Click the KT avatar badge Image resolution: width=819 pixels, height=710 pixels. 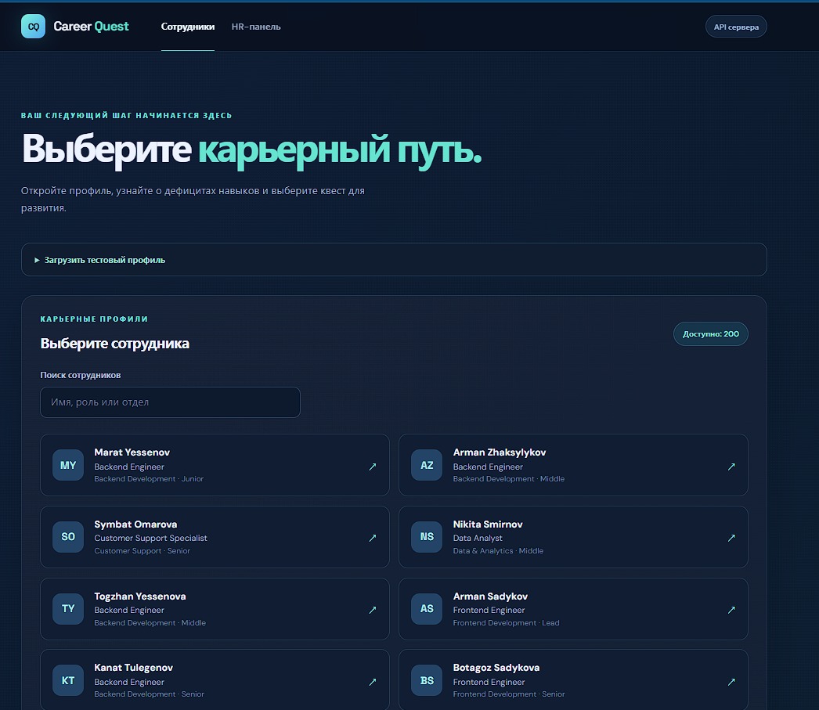[68, 680]
